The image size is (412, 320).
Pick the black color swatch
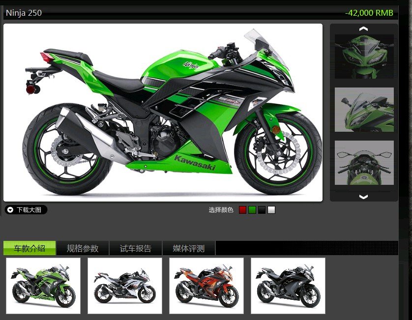click(x=262, y=210)
